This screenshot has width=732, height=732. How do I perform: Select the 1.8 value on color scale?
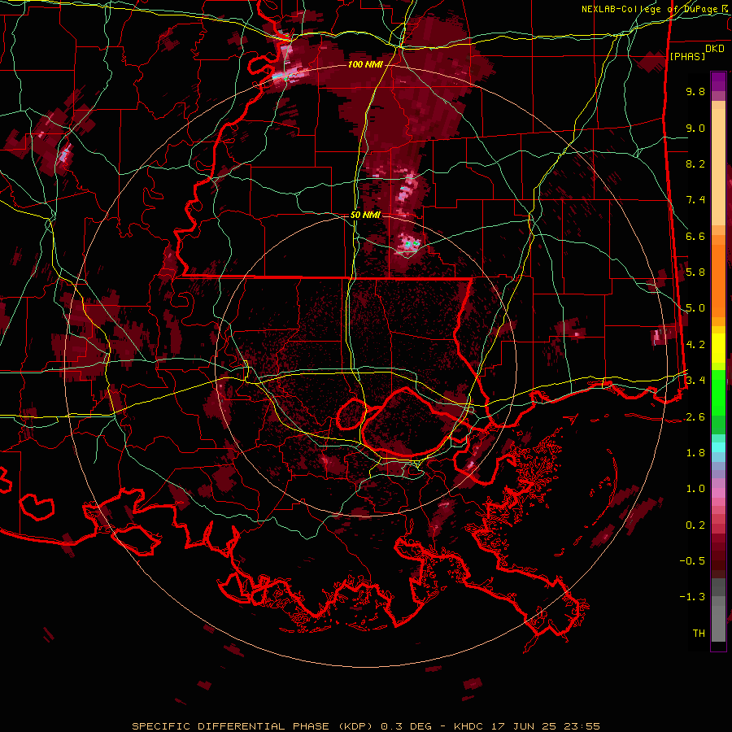pyautogui.click(x=695, y=453)
